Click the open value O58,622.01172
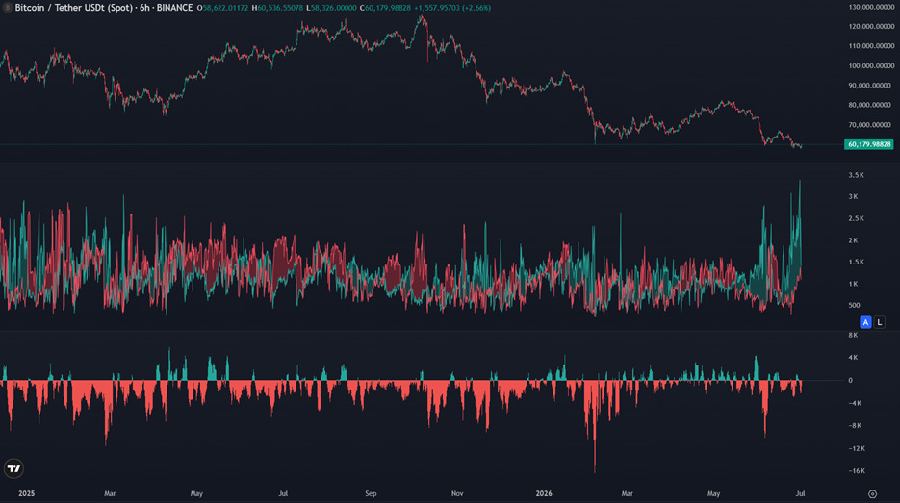900x503 pixels. (222, 8)
